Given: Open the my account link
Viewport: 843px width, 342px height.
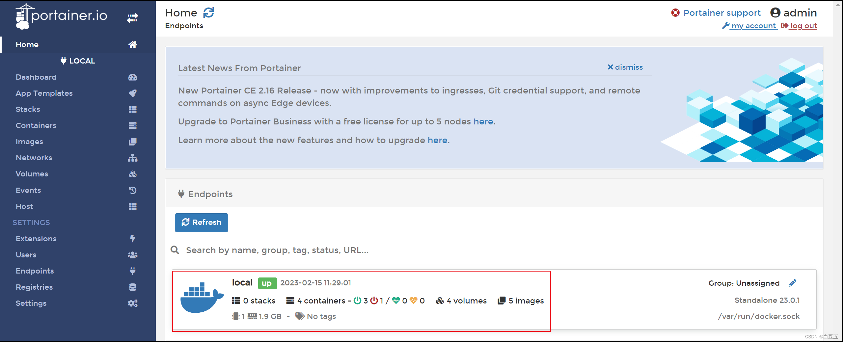Looking at the screenshot, I should (x=750, y=26).
